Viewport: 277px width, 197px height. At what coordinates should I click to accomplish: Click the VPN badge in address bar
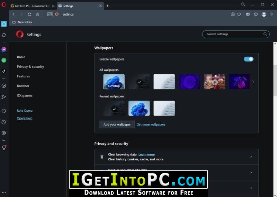coord(50,14)
